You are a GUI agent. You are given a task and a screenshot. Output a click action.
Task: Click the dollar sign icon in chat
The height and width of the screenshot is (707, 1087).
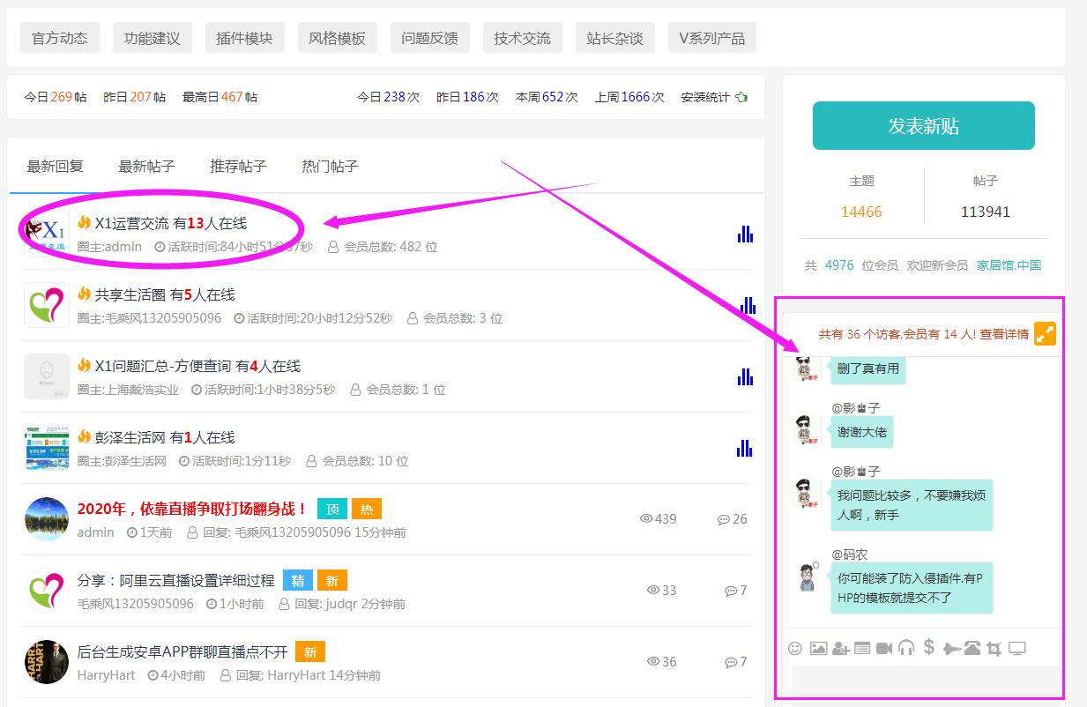(928, 648)
